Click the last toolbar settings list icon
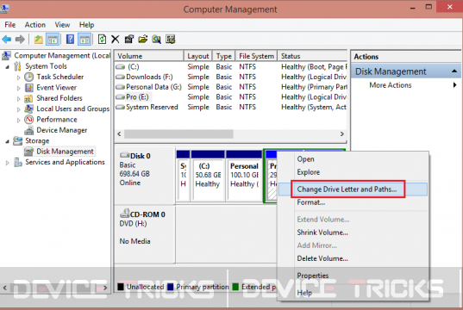The height and width of the screenshot is (310, 463). tap(171, 39)
